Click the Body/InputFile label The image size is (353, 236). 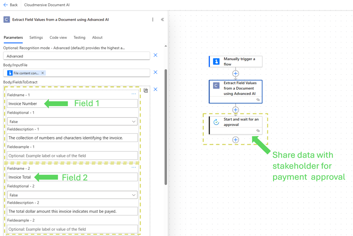[x=15, y=65]
